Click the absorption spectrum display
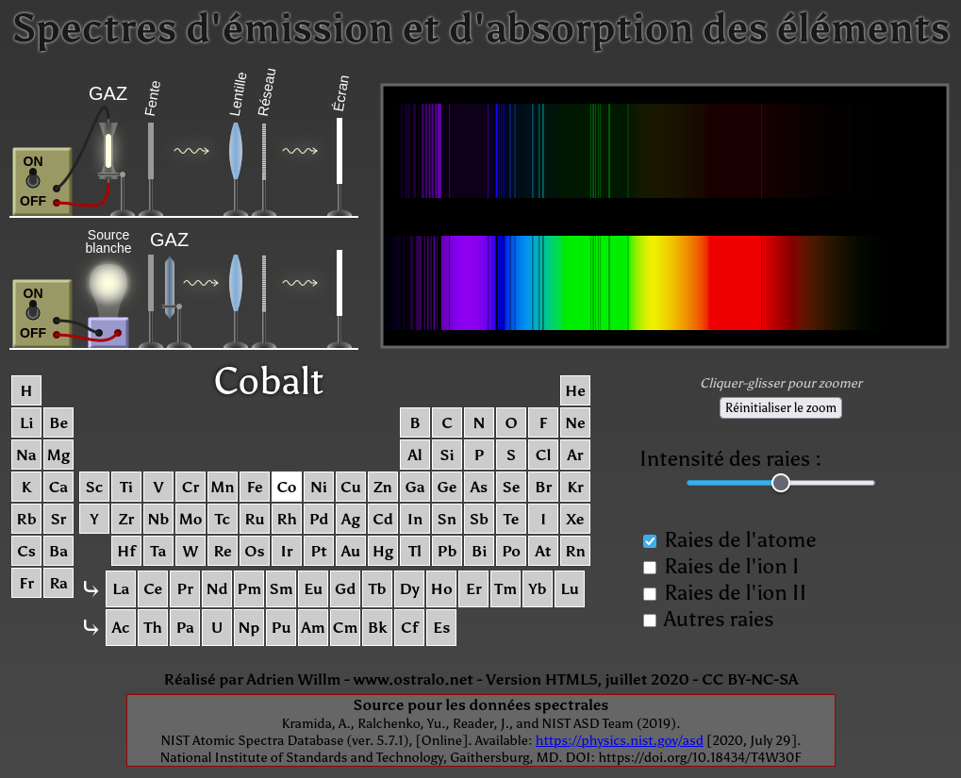Screen dimensions: 961x778 click(x=664, y=281)
